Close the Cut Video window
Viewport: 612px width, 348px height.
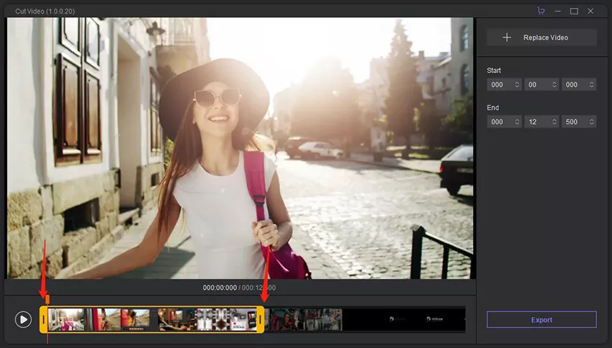590,12
